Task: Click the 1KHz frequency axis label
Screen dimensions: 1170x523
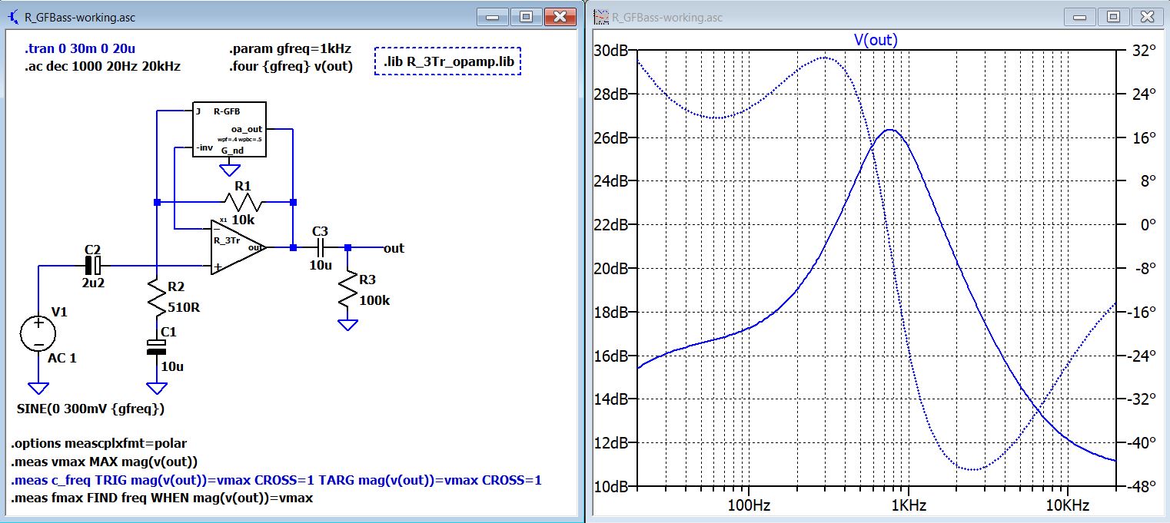Action: (x=907, y=505)
